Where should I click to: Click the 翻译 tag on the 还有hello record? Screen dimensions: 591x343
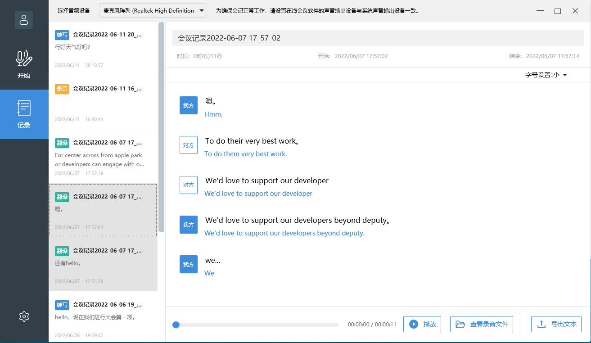point(62,251)
